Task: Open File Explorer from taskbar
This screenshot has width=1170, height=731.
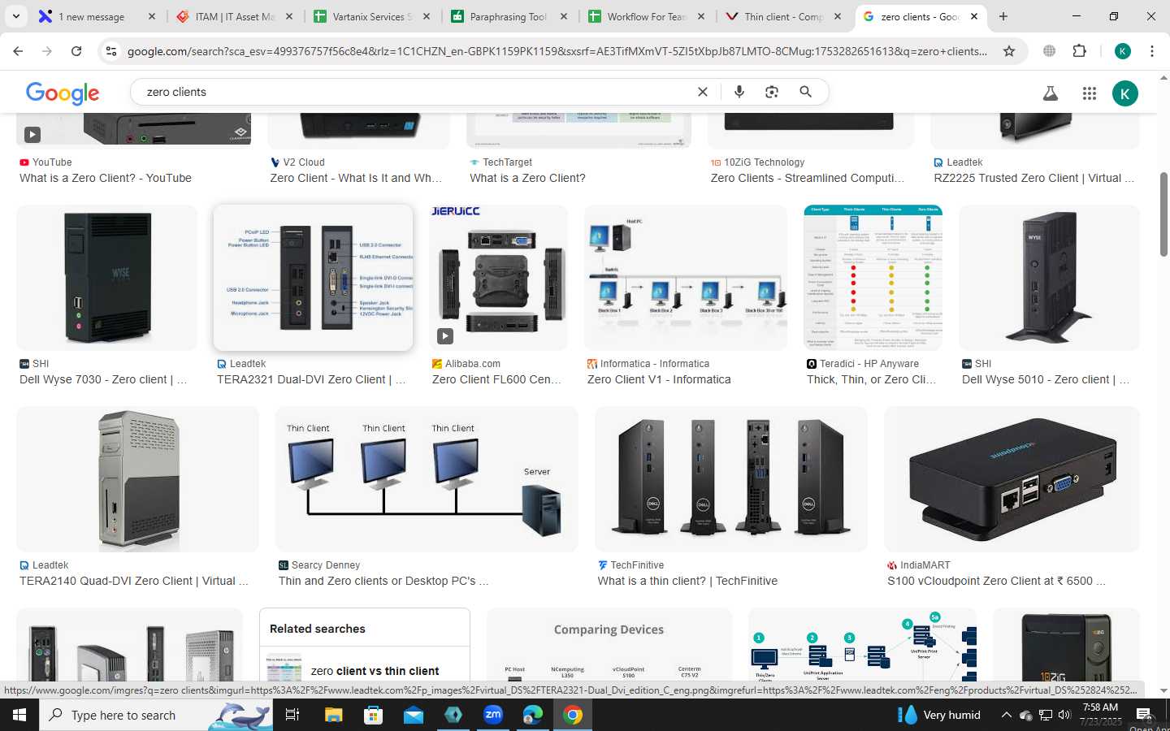Action: click(x=333, y=715)
